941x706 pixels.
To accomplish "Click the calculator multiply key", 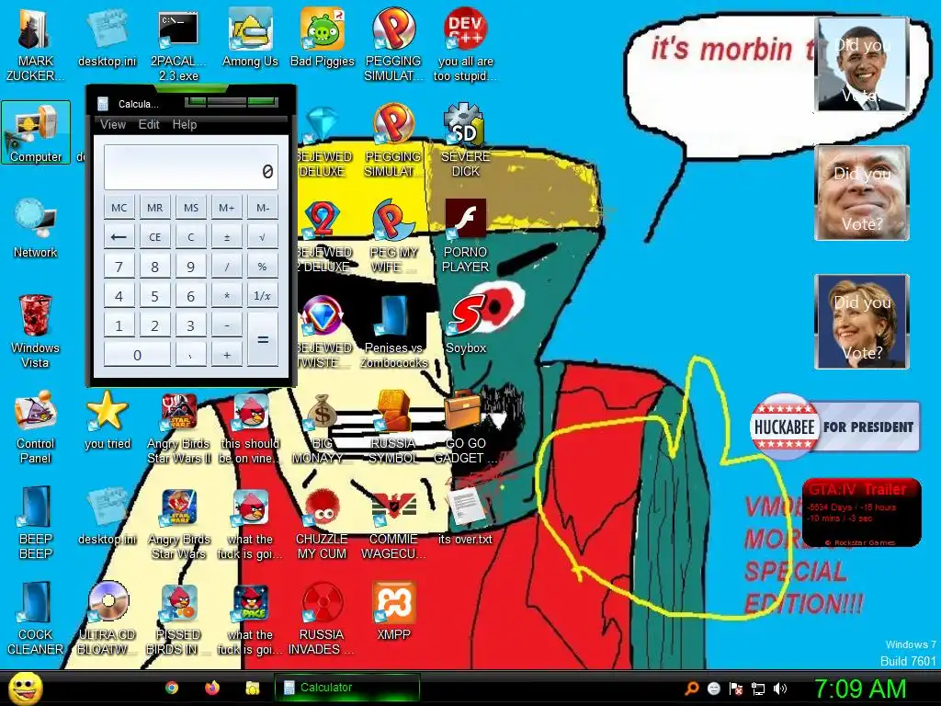I will tap(227, 296).
